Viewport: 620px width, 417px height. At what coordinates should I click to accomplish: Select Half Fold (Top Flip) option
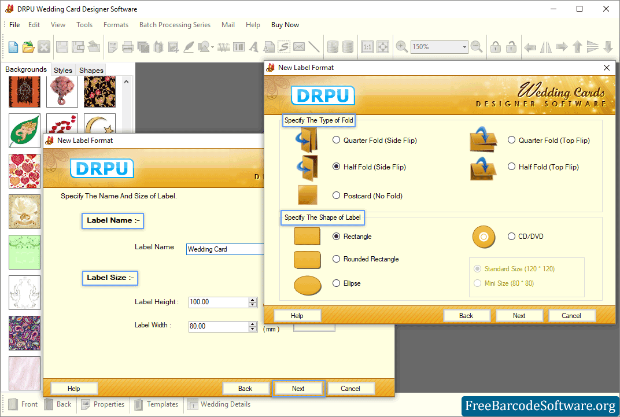[x=511, y=167]
